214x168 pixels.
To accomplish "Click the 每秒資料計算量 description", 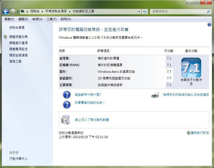I will (x=109, y=58).
